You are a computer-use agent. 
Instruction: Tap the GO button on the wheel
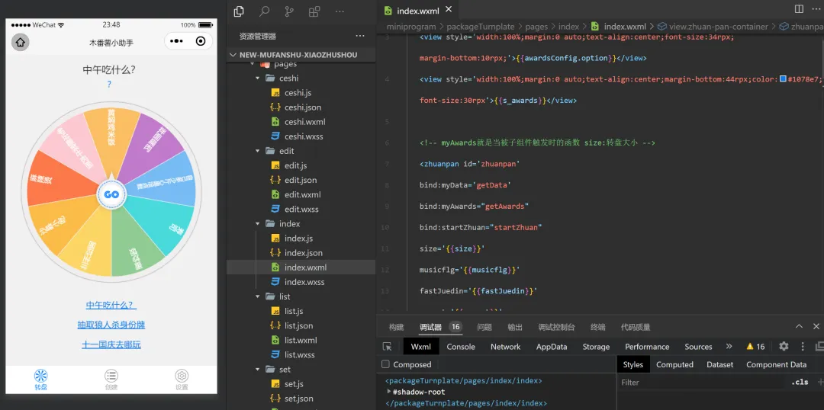point(111,194)
